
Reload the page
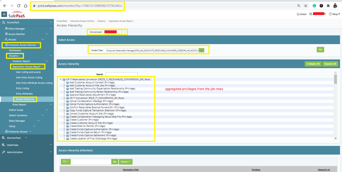(19, 6)
